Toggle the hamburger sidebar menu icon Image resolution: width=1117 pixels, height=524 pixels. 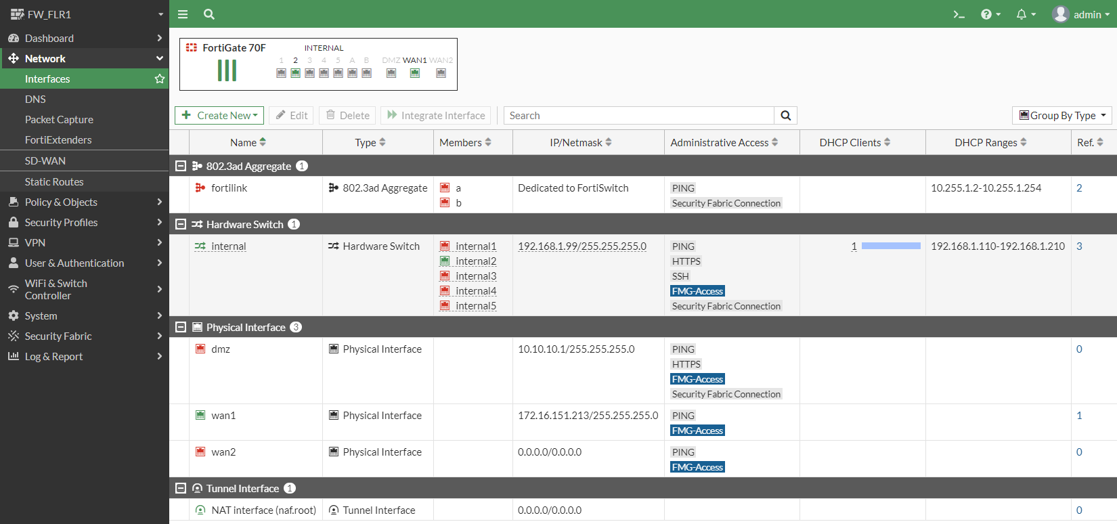[182, 14]
